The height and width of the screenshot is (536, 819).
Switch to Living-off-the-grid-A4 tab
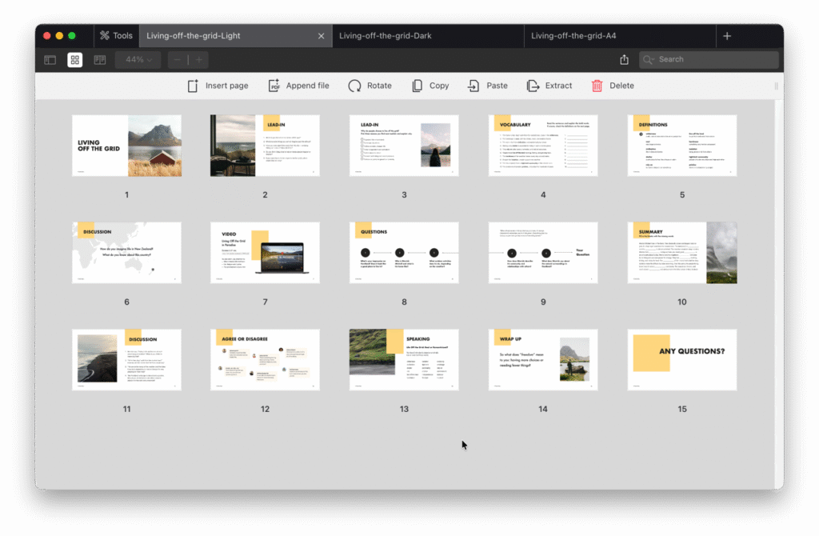tap(573, 36)
